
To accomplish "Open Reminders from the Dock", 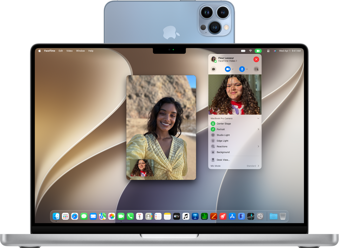I will (158, 216).
